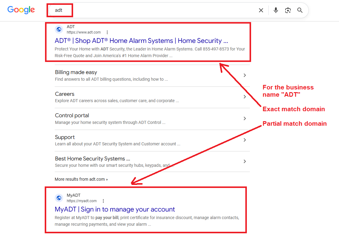Click the MyADT result globe favicon

[x=59, y=198]
